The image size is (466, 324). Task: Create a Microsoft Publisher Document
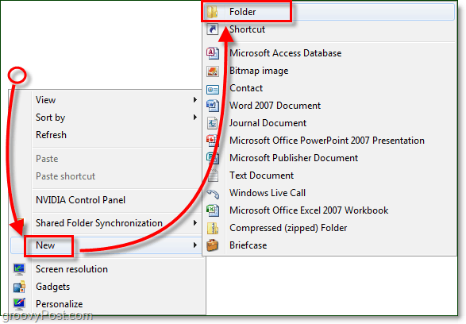point(329,158)
